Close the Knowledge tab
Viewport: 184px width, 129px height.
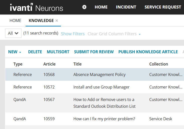click(x=57, y=20)
